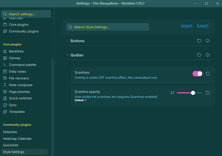Reset the Qudian section to defaults

coord(199,55)
